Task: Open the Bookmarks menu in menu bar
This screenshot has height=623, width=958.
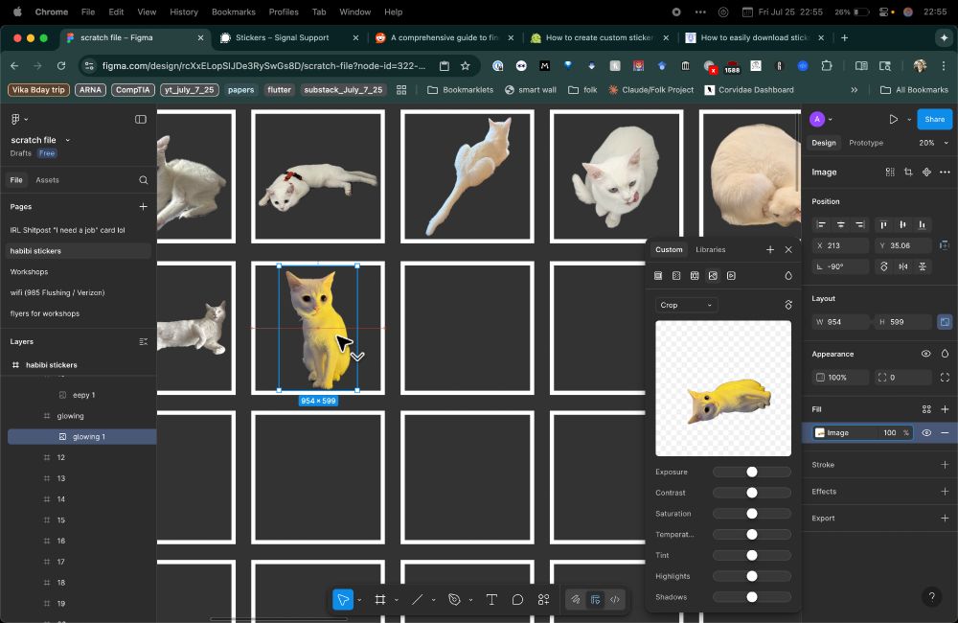Action: click(x=234, y=12)
